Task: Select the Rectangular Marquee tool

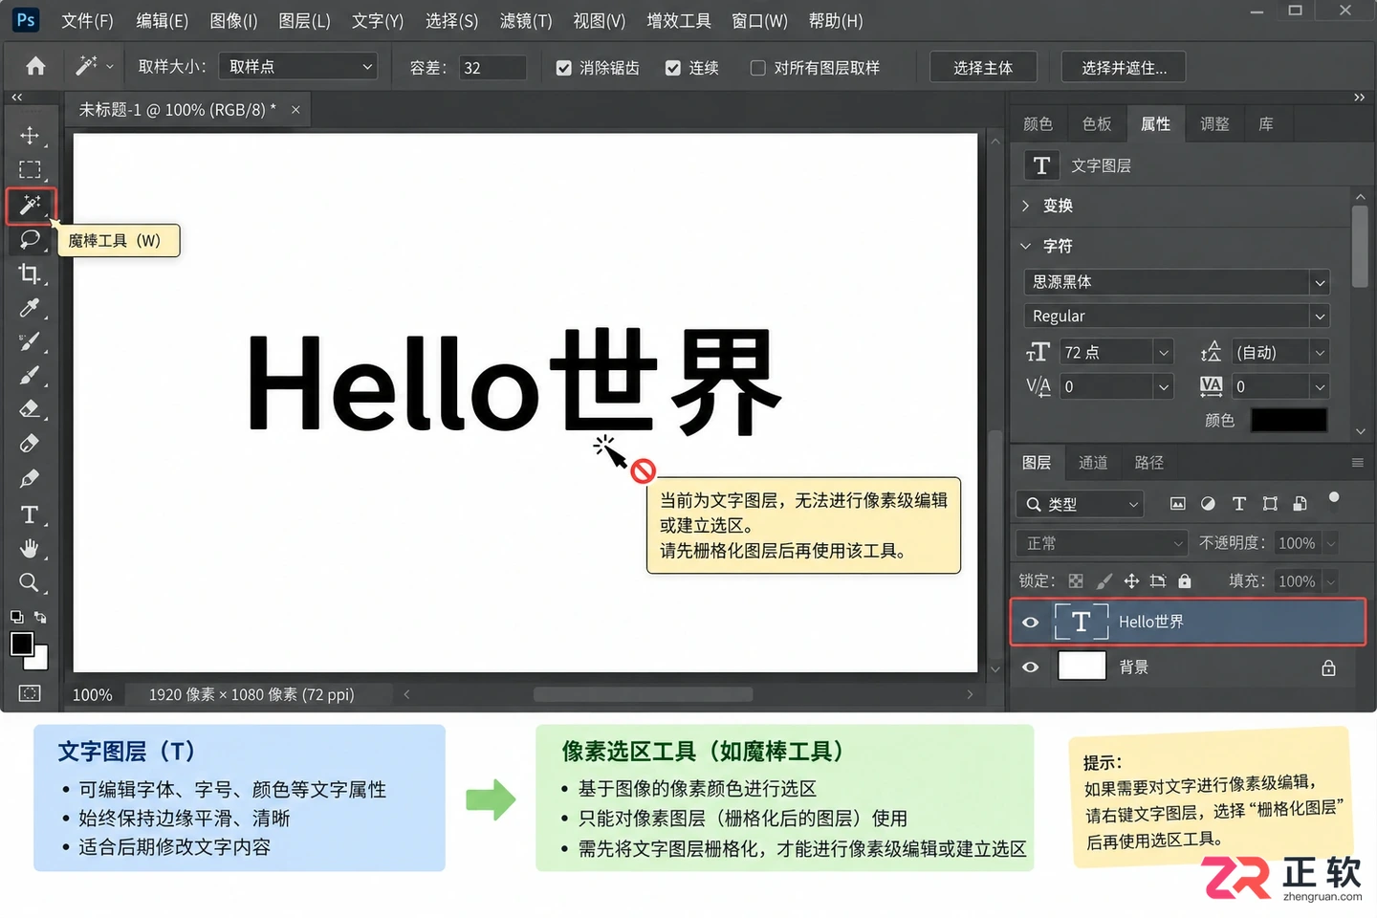Action: 30,169
